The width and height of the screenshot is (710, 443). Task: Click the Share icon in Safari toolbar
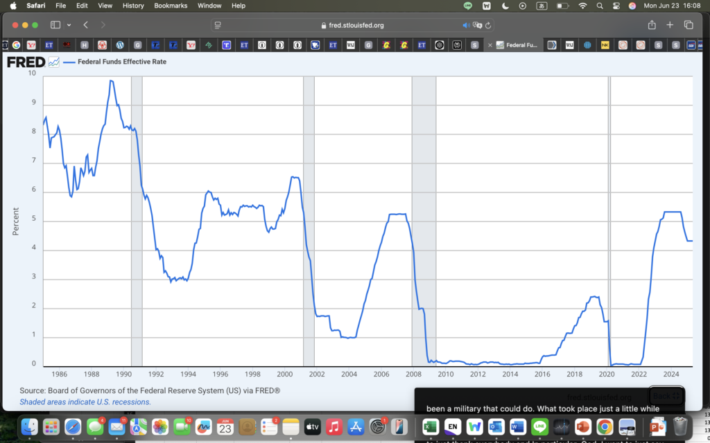pos(652,25)
